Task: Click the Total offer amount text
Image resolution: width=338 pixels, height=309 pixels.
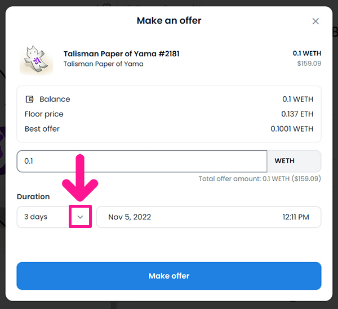Action: click(260, 179)
